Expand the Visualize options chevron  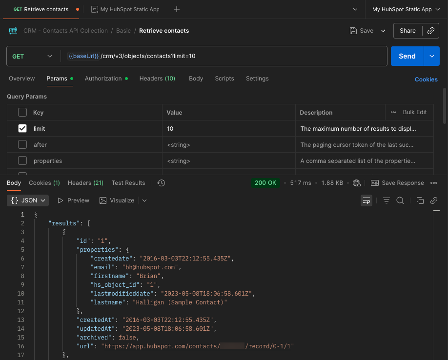pos(144,200)
